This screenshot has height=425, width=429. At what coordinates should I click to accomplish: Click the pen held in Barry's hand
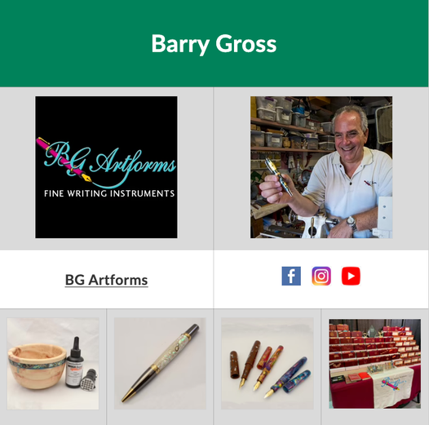[278, 176]
